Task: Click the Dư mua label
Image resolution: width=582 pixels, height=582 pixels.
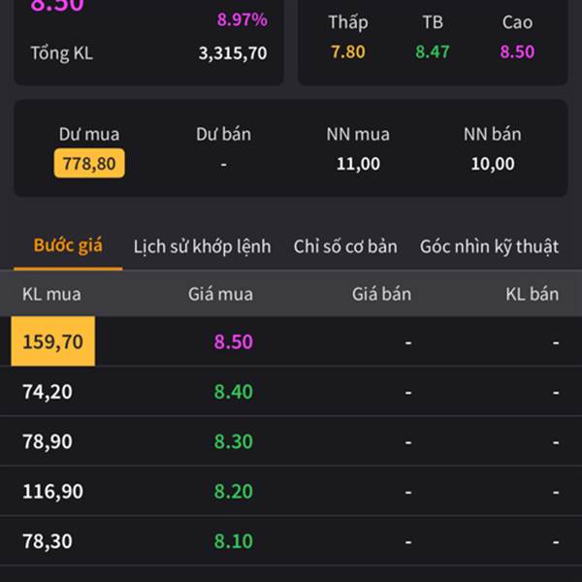Action: [x=89, y=134]
